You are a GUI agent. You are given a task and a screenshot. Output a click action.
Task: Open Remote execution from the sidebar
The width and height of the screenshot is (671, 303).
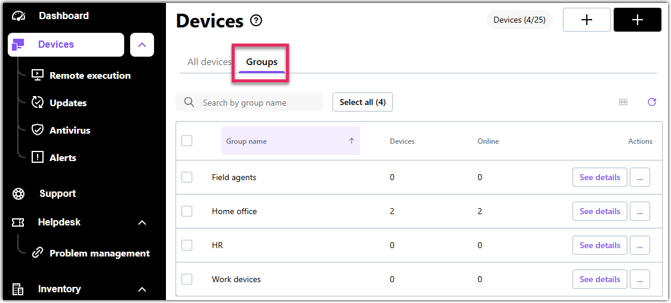tap(90, 76)
